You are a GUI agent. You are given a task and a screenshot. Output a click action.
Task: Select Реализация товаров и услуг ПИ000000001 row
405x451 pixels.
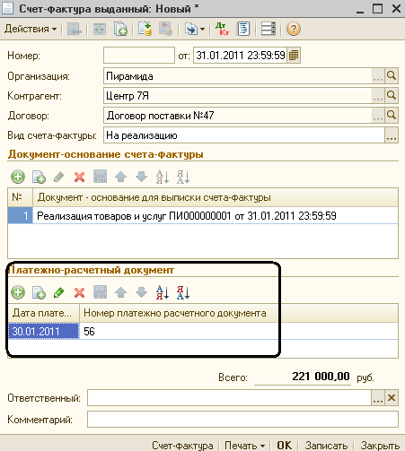pos(203,216)
